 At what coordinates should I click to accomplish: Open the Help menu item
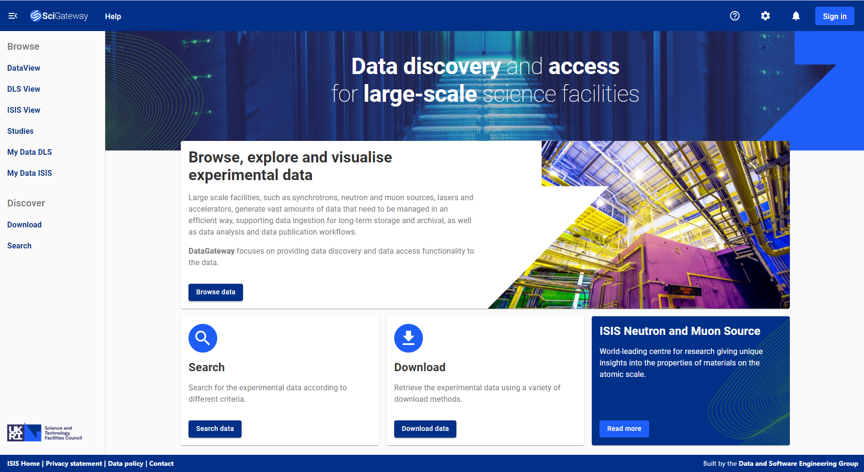(x=113, y=16)
